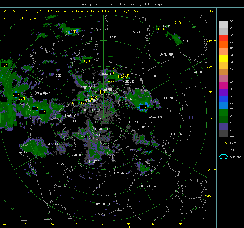Screen dimensions: 244x228
Task: Click the cyan 'current' ellipse legend icon
Action: [223, 157]
